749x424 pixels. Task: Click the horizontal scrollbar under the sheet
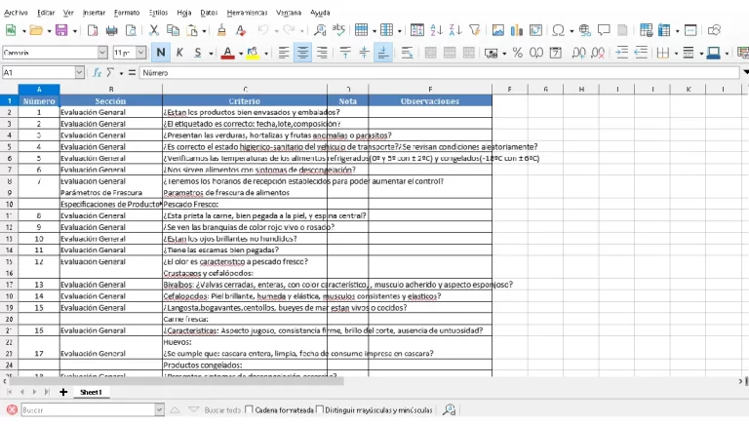tap(177, 381)
